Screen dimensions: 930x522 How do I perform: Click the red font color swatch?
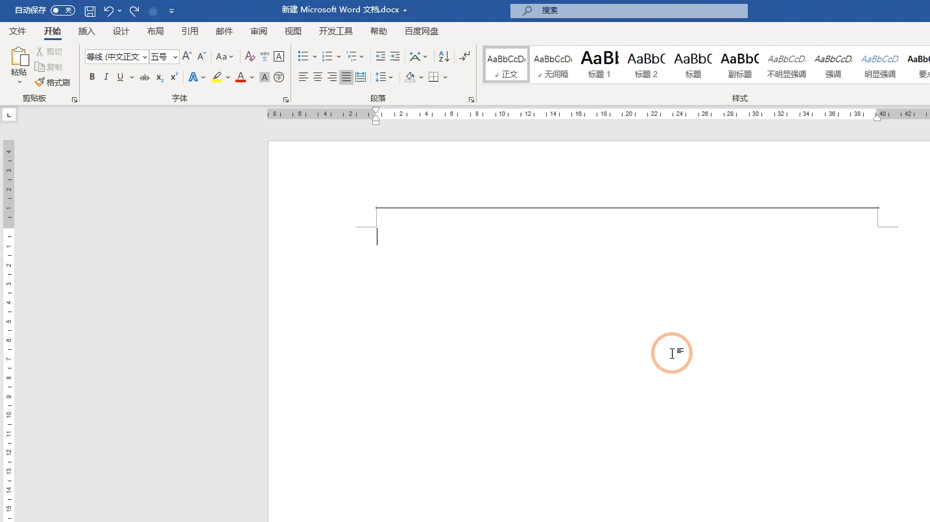241,77
